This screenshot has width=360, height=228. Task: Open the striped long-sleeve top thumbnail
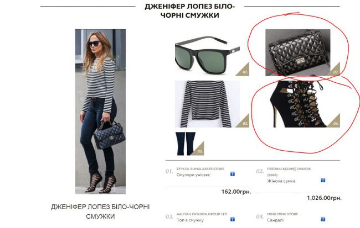(208, 104)
